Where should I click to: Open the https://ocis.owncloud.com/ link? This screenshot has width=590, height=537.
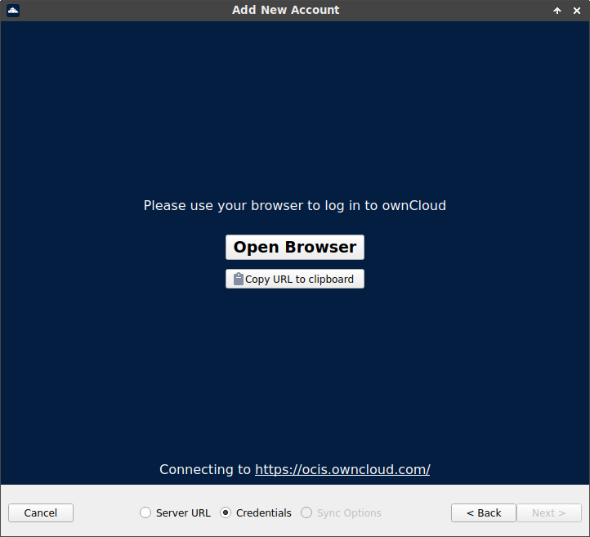pyautogui.click(x=342, y=469)
